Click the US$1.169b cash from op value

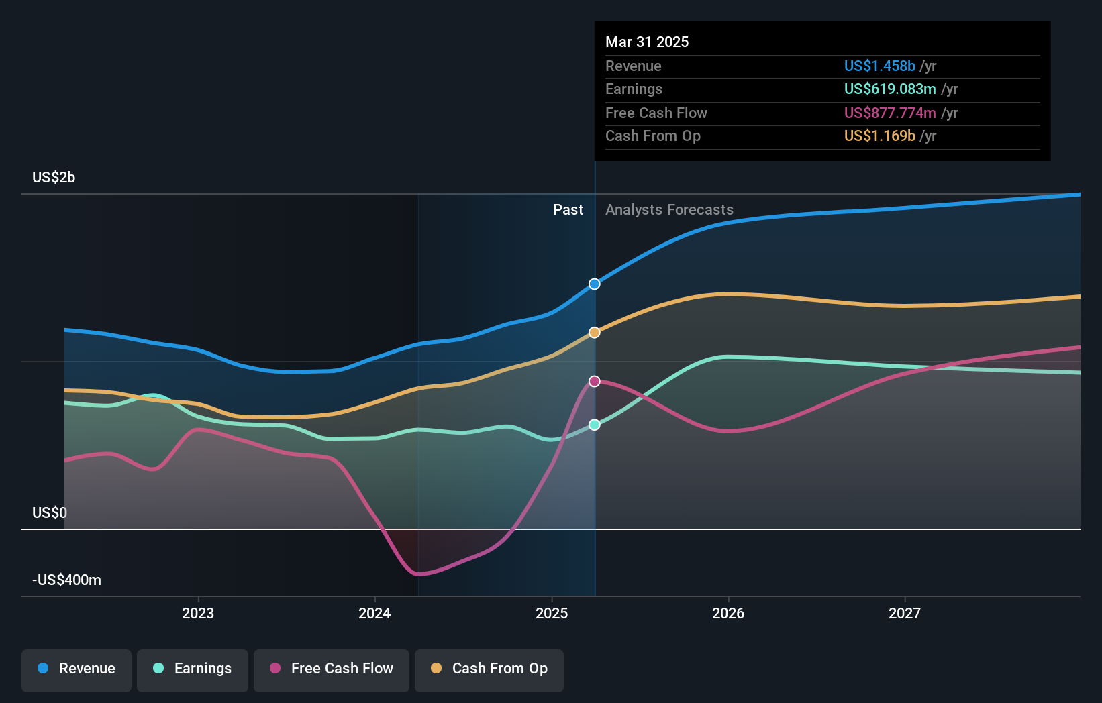[879, 136]
